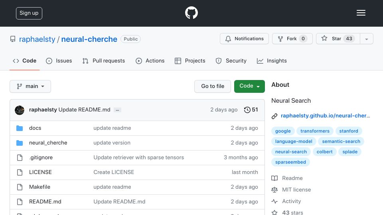The width and height of the screenshot is (383, 215).
Task: Click the GitHub logo in header
Action: coord(191,13)
